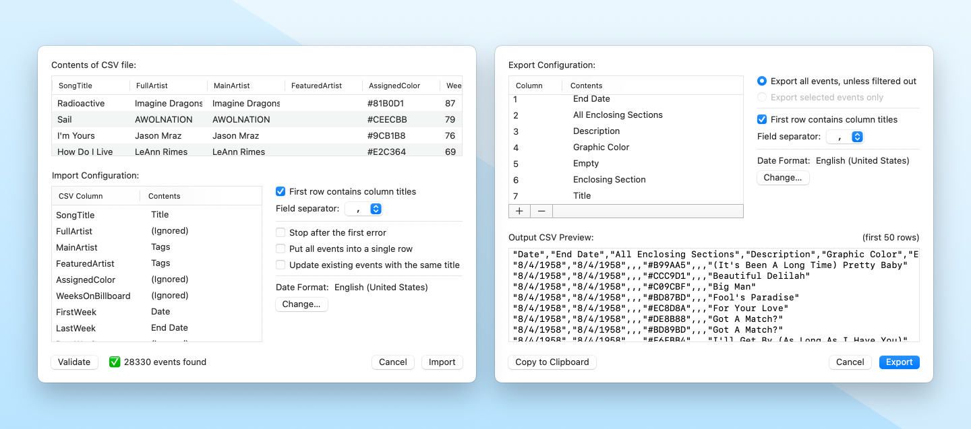Change the export date format
The height and width of the screenshot is (429, 971).
pyautogui.click(x=783, y=177)
